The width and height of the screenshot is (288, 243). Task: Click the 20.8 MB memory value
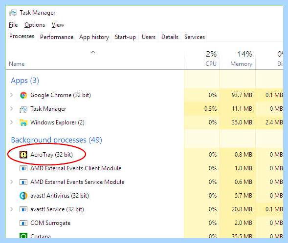242,209
